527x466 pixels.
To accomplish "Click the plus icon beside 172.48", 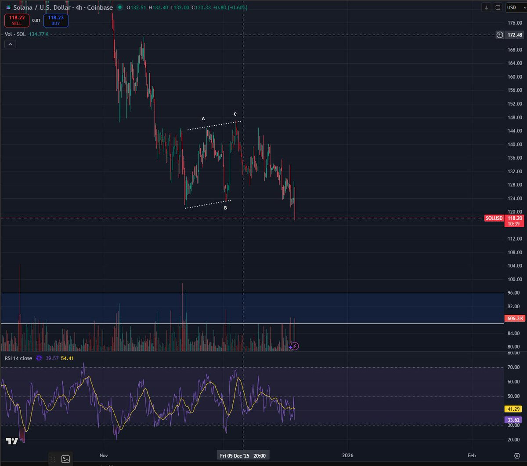I will point(500,35).
